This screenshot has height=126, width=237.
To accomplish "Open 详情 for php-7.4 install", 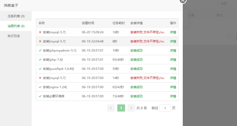I will click(x=173, y=60).
